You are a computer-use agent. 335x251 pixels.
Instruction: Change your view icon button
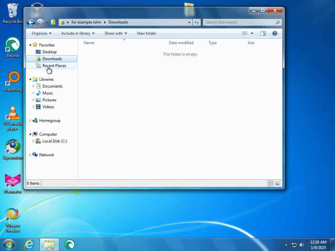245,33
